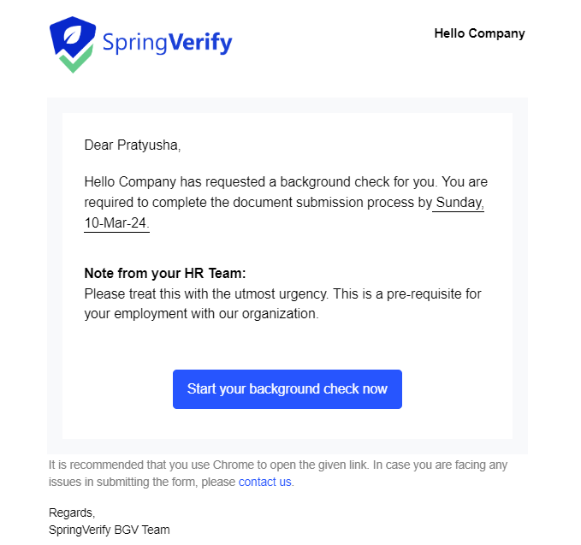Select the "Dear Pratyusha," greeting line

[133, 145]
